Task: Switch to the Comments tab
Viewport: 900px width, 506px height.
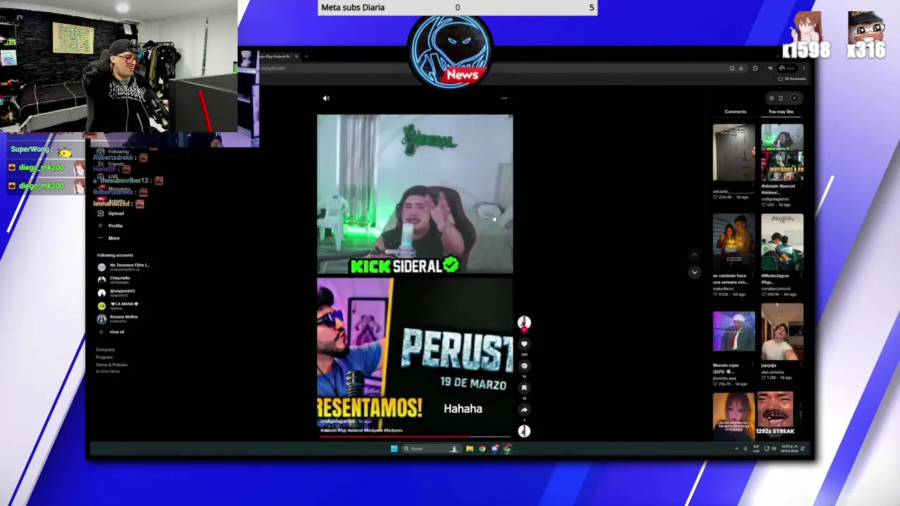Action: pyautogui.click(x=735, y=112)
